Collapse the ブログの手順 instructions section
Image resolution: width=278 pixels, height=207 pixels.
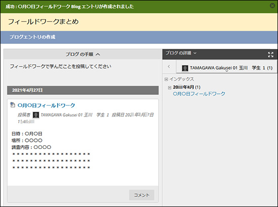pyautogui.click(x=98, y=55)
